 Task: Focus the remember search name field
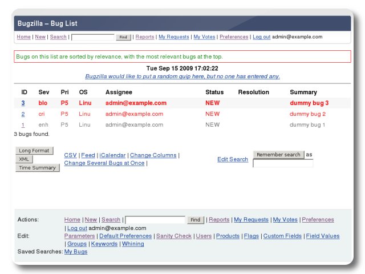click(283, 164)
